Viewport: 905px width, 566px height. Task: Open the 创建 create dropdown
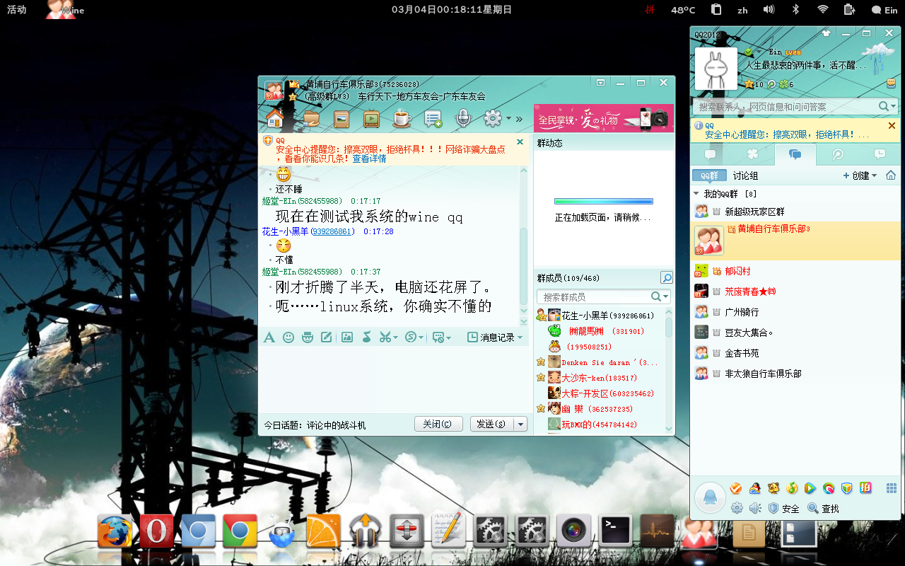pyautogui.click(x=860, y=175)
